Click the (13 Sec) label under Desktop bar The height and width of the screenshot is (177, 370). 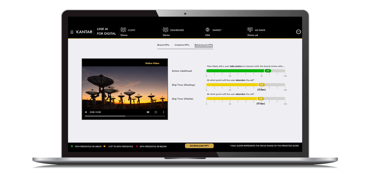(261, 89)
